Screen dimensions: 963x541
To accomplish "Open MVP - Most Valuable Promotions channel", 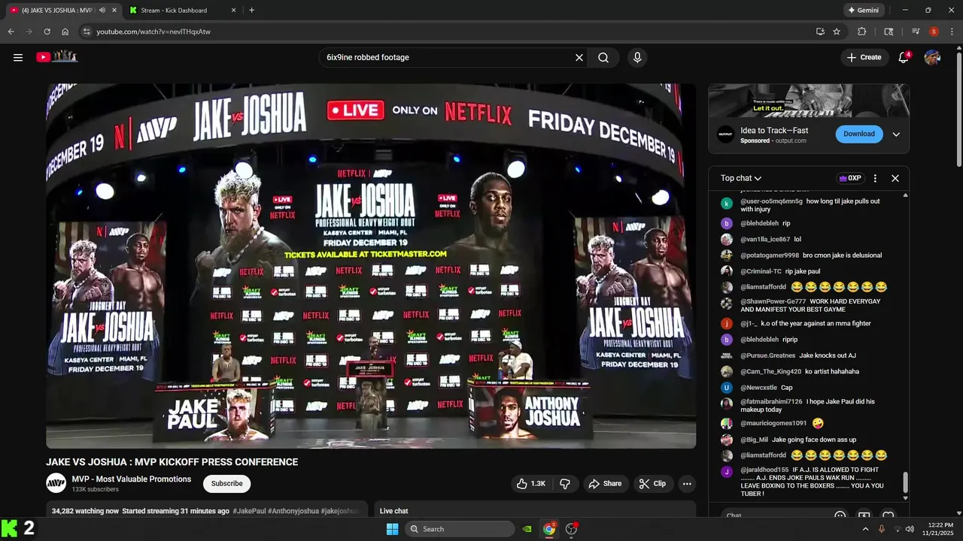I will [132, 479].
